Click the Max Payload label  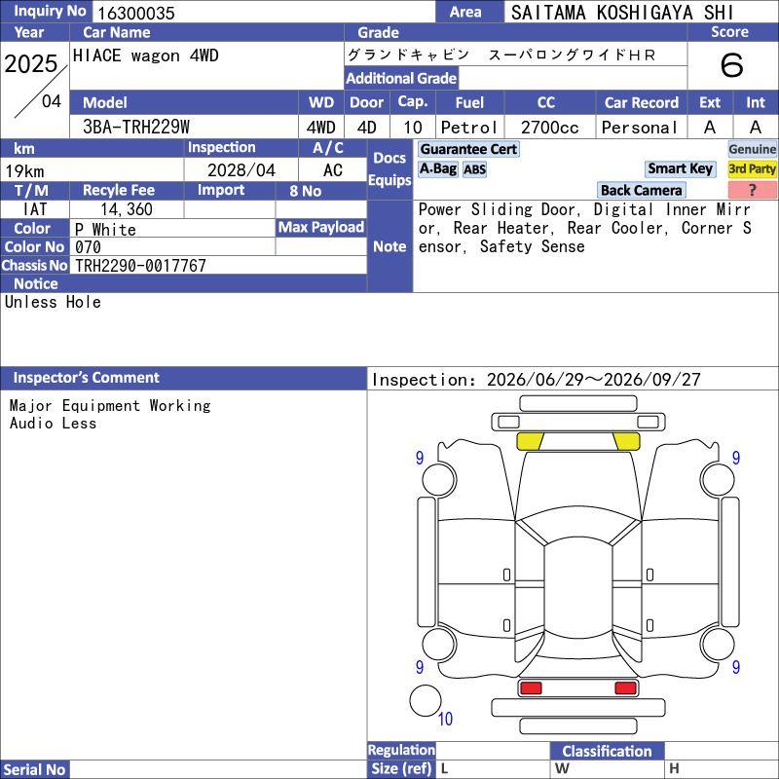[x=321, y=228]
